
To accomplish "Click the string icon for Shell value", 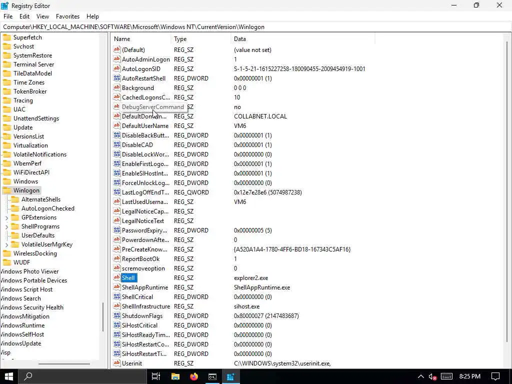I will coord(117,277).
